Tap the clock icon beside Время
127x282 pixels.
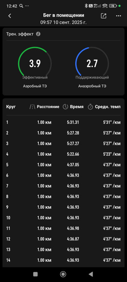pos(65,107)
